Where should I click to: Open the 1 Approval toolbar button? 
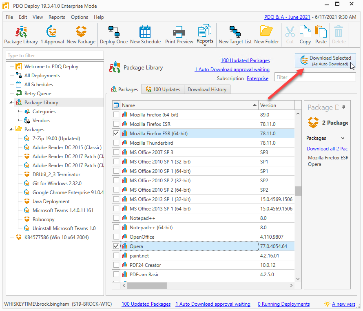click(52, 35)
